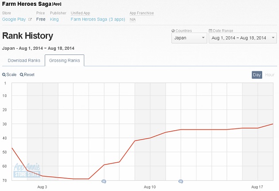Switch to the Download Ranks tab
The height and width of the screenshot is (191, 279).
tap(24, 61)
